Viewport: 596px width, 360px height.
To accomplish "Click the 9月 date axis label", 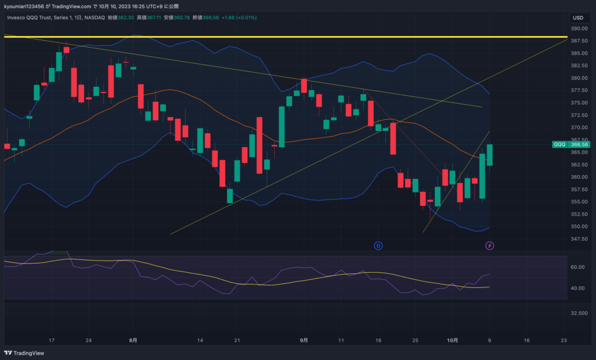I will pyautogui.click(x=304, y=340).
